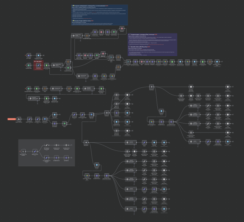Open the Ask To Post Telegram node
The height and width of the screenshot is (222, 244).
[x=55, y=115]
